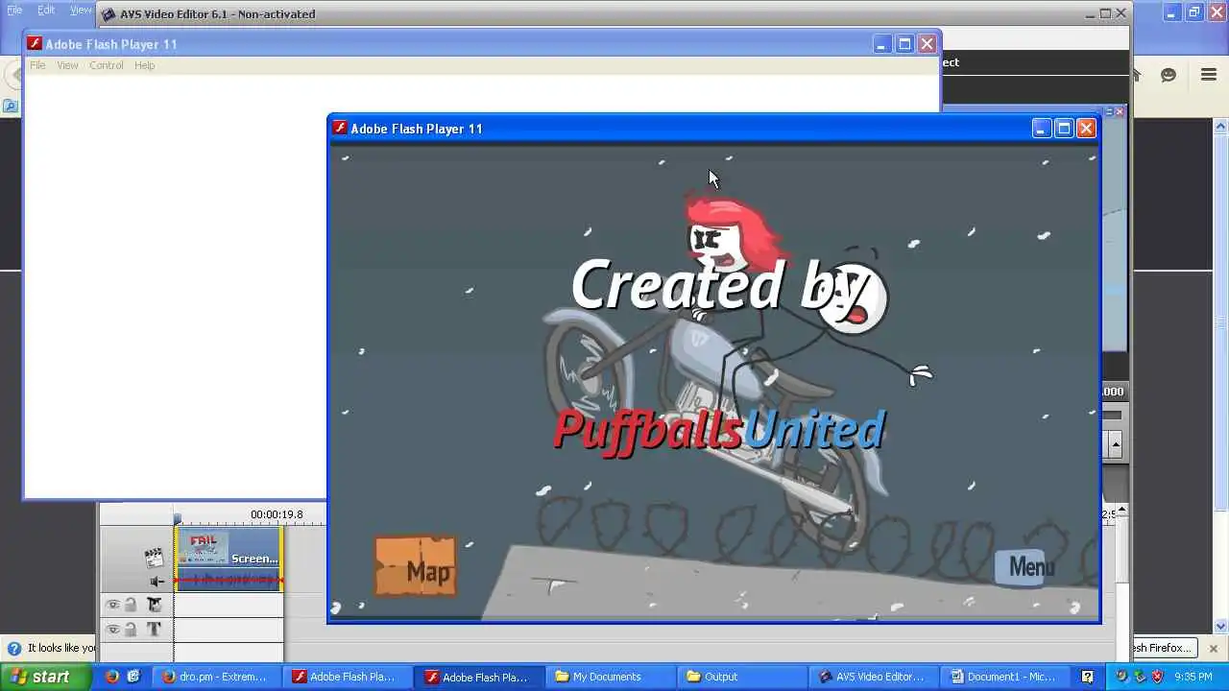The height and width of the screenshot is (691, 1229).
Task: Open View menu in rear Flash Player
Action: tap(67, 65)
